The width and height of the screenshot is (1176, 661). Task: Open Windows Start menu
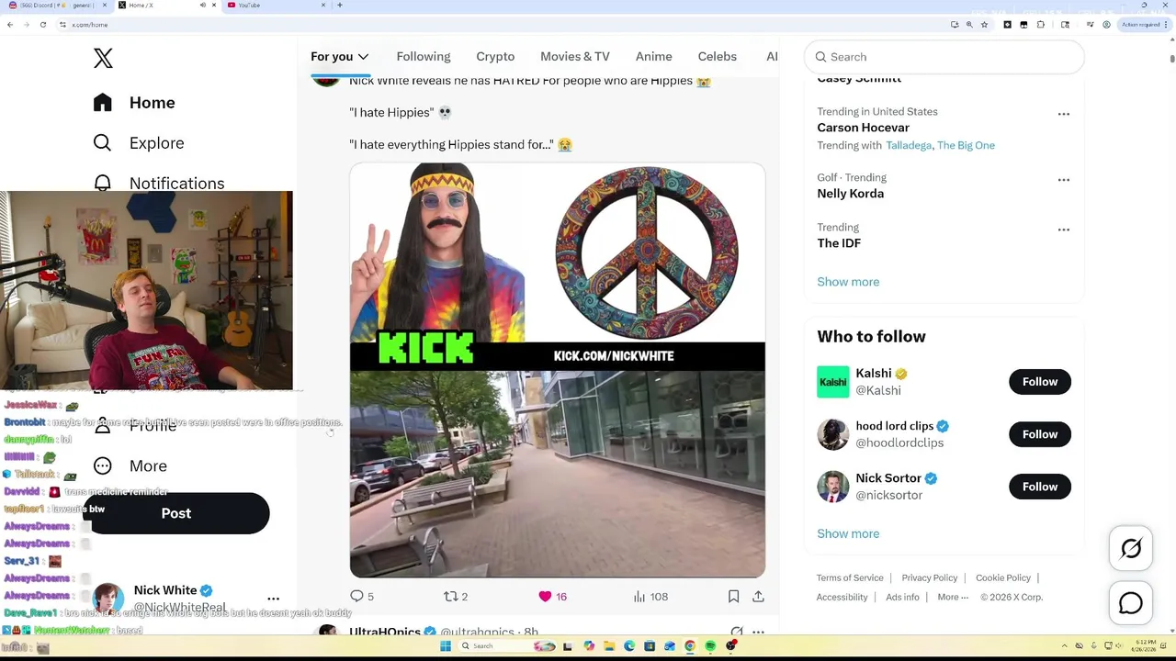coord(446,646)
